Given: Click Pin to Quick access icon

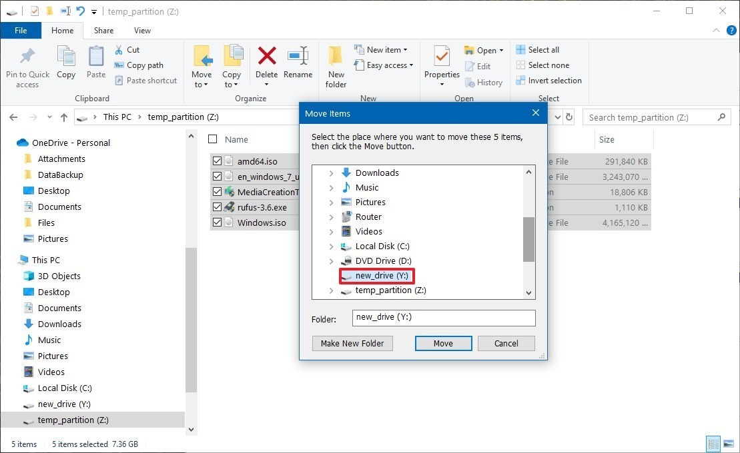Looking at the screenshot, I should (27, 59).
